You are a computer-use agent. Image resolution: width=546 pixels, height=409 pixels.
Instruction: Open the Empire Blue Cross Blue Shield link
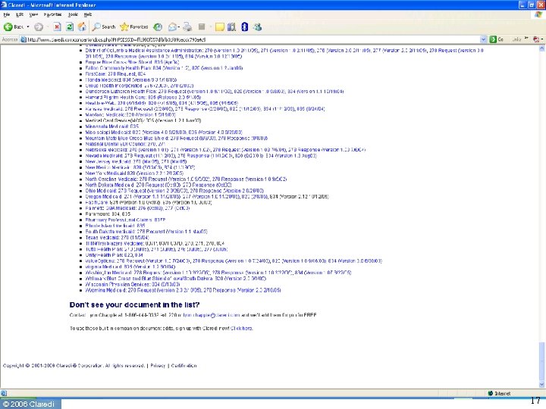tap(132, 62)
